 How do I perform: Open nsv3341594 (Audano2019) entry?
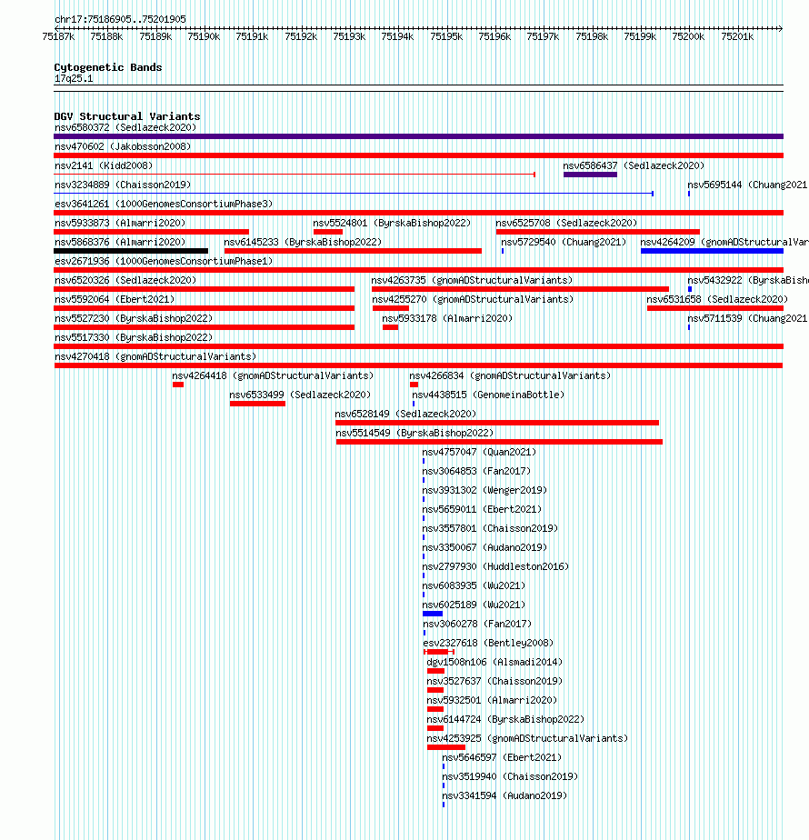tap(504, 796)
